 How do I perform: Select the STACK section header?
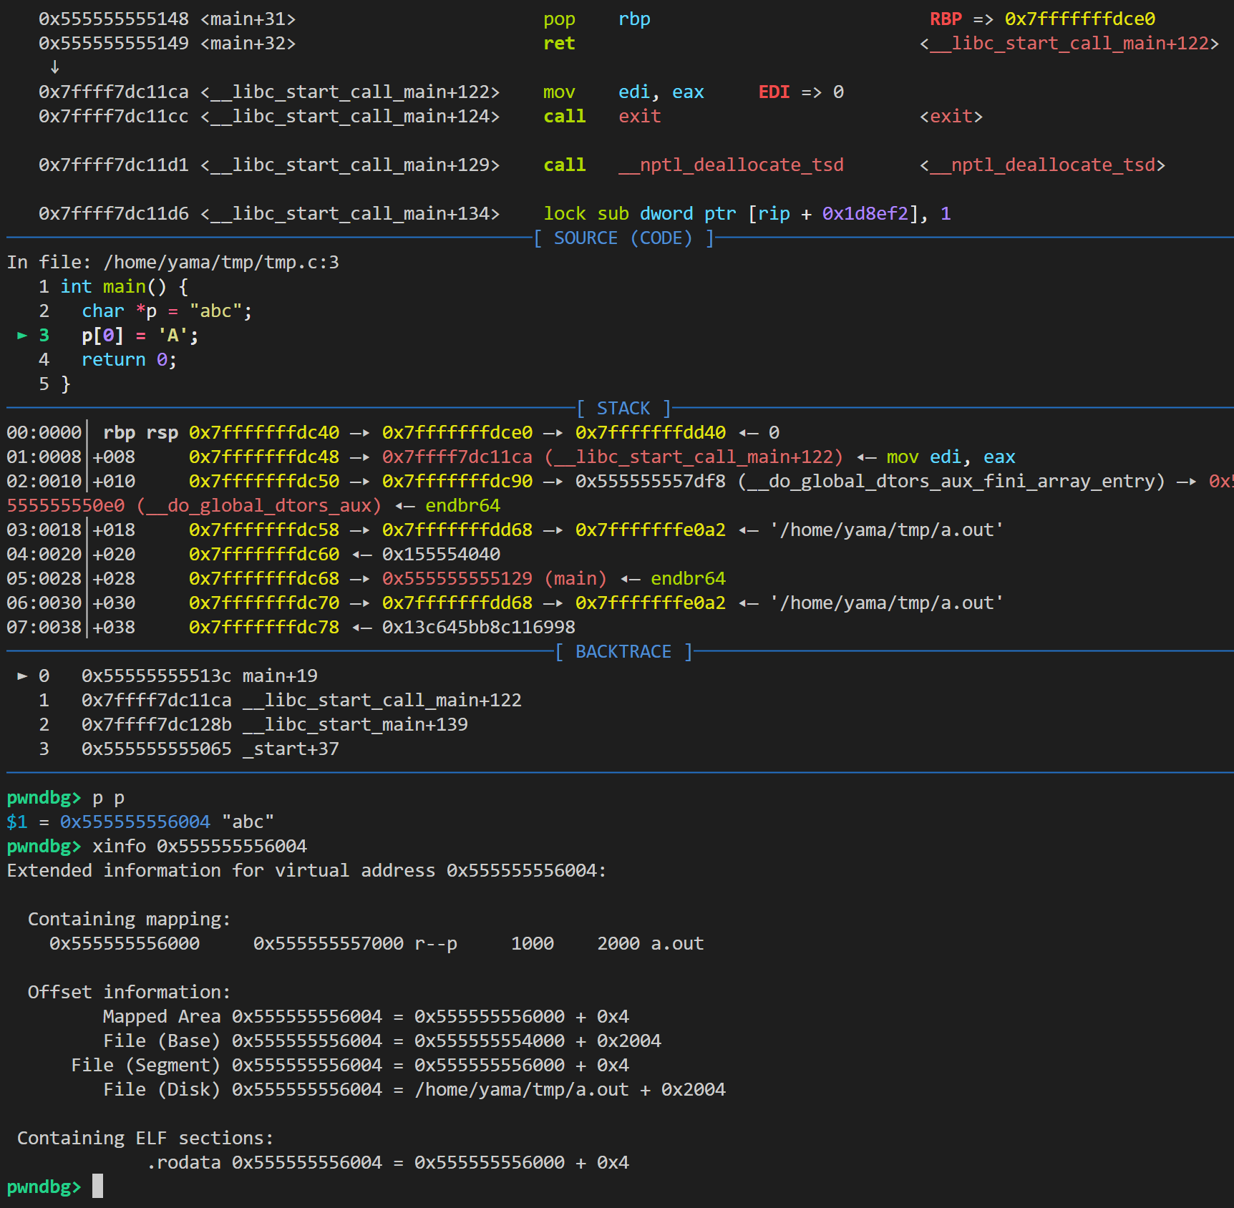pyautogui.click(x=623, y=408)
